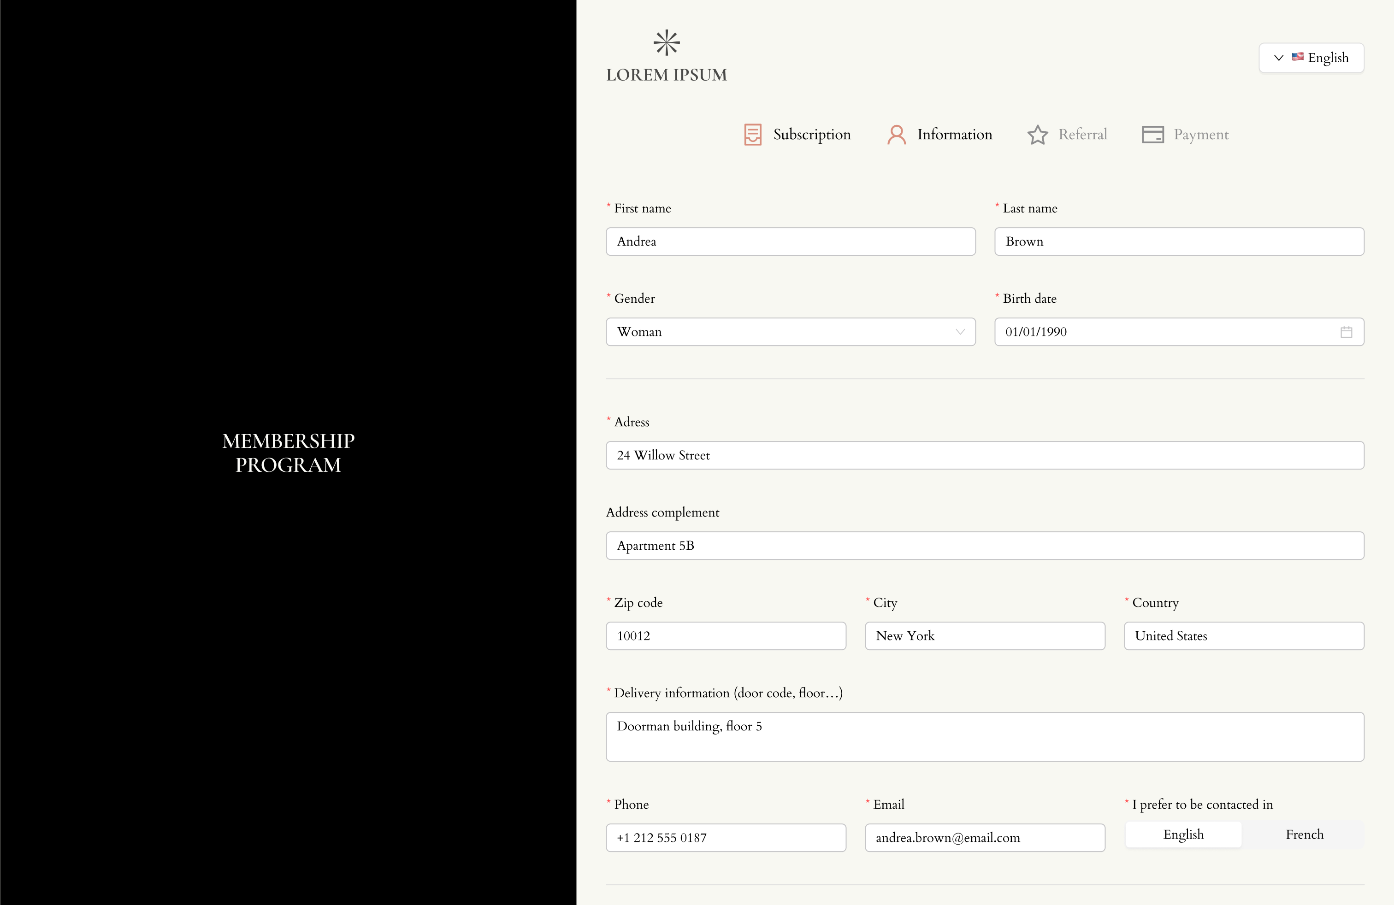
Task: Click the First name field
Action: [790, 241]
